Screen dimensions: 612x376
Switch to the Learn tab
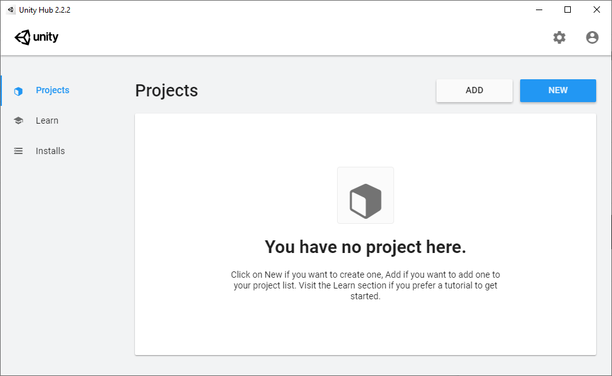pos(47,120)
